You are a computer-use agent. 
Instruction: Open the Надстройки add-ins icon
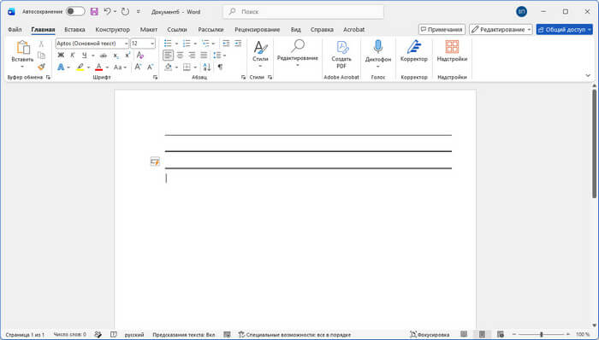click(x=452, y=51)
